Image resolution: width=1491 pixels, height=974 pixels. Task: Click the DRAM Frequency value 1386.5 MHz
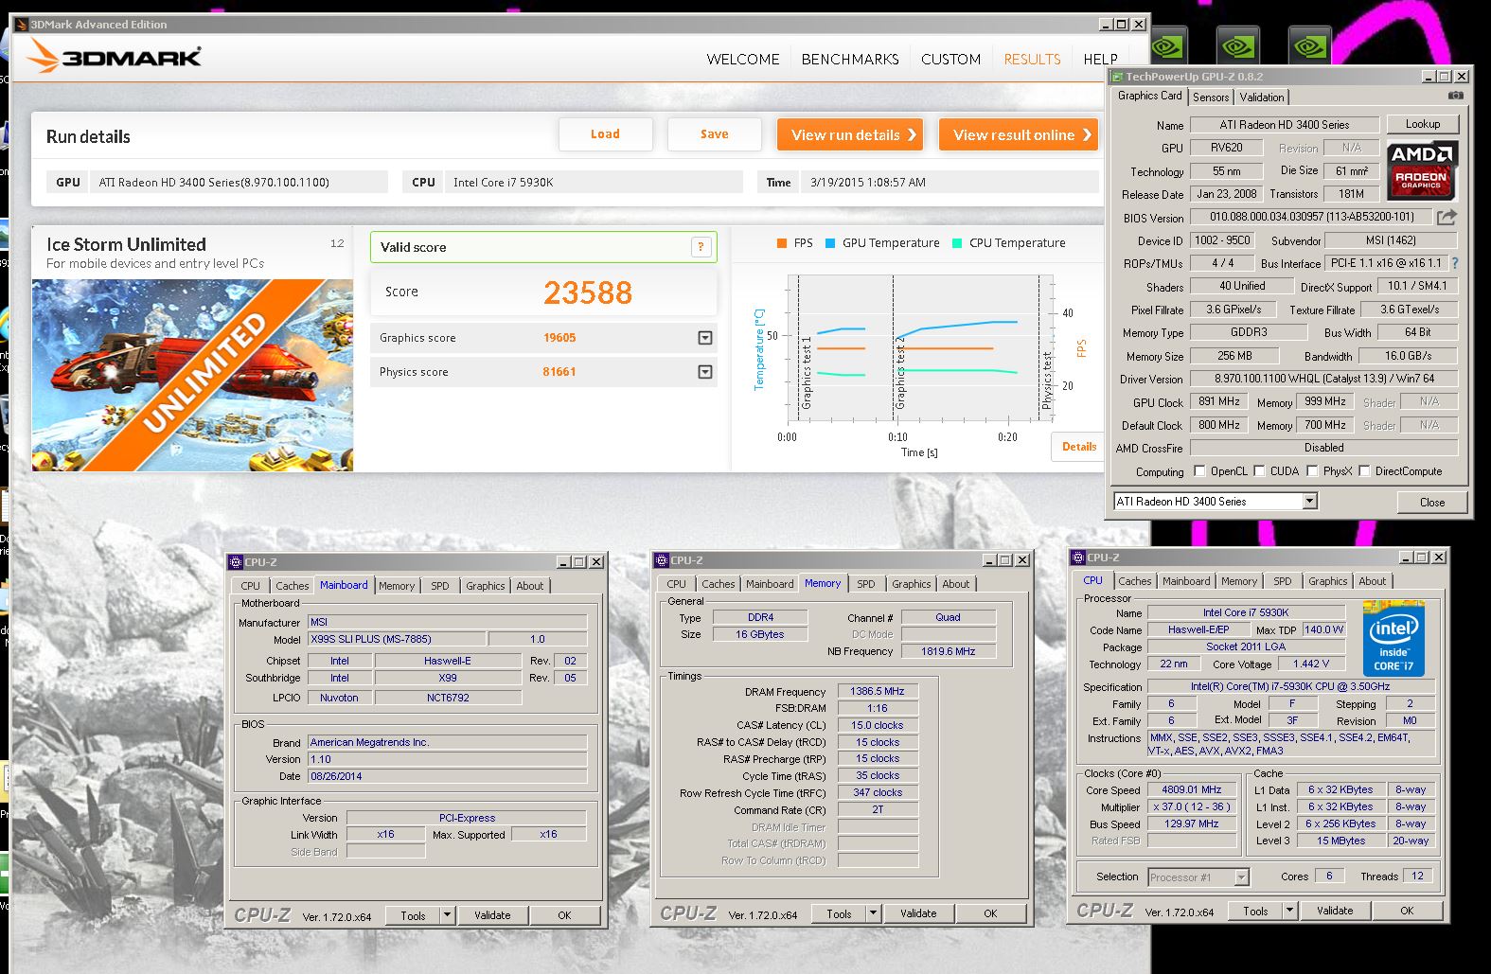click(x=878, y=692)
